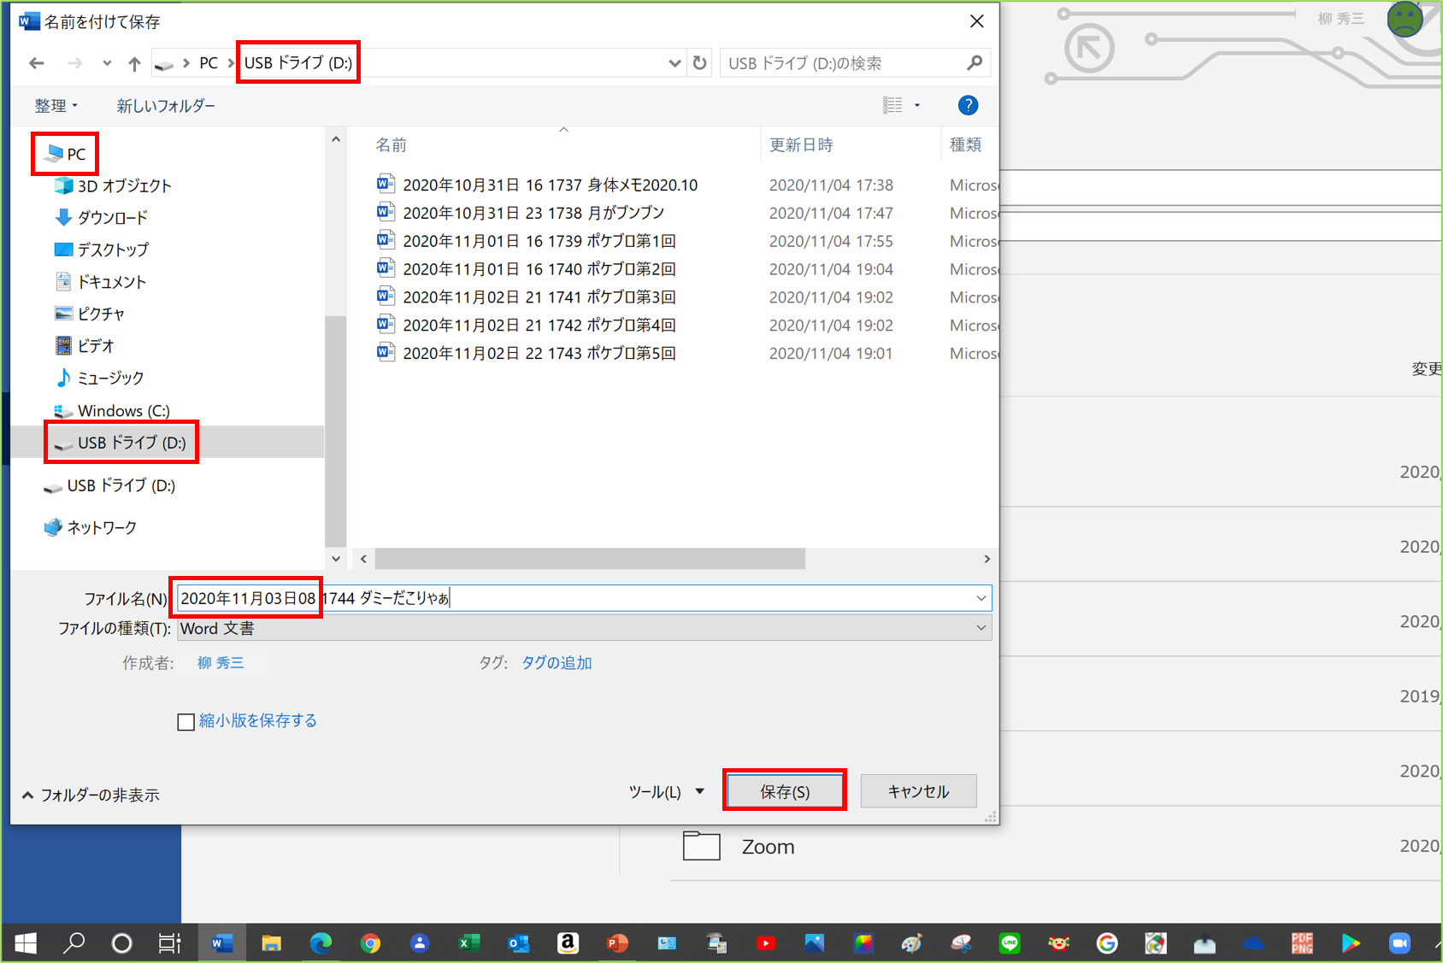This screenshot has width=1443, height=963.
Task: Go up one folder level with up arrow
Action: (134, 63)
